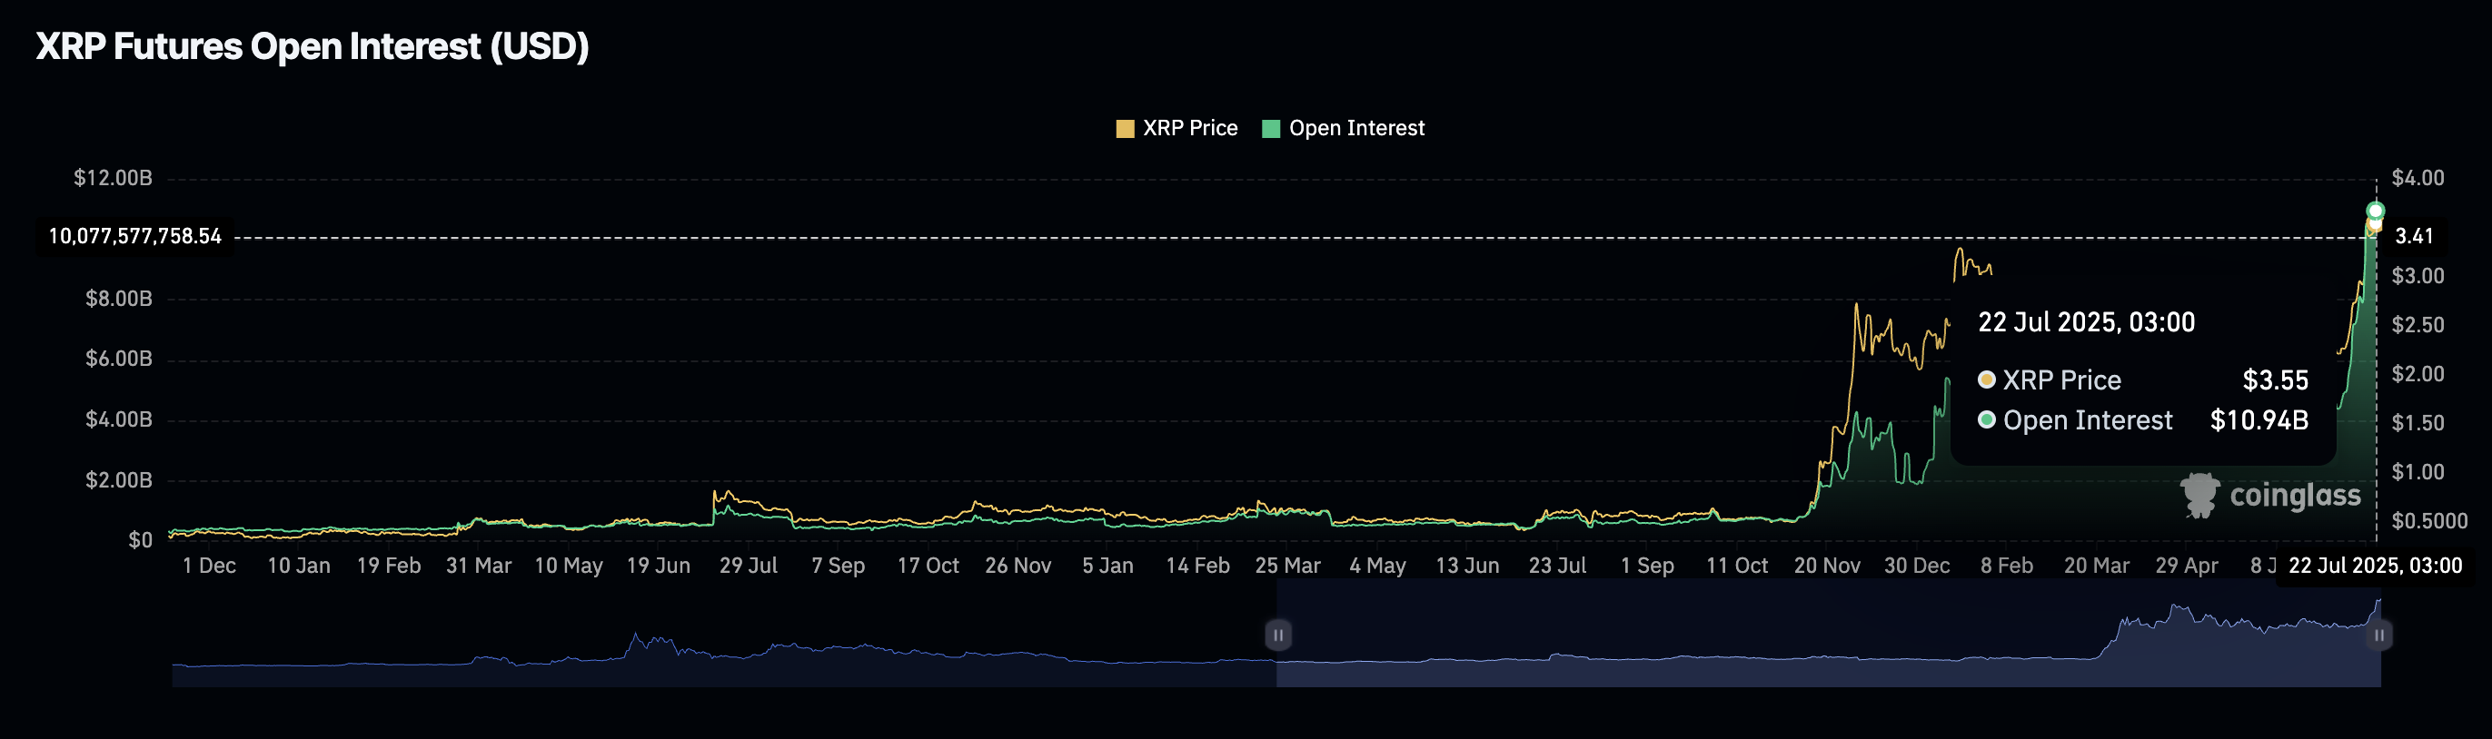The width and height of the screenshot is (2492, 739).
Task: Click the yellow XRP Price legend swatch
Action: [x=1124, y=130]
